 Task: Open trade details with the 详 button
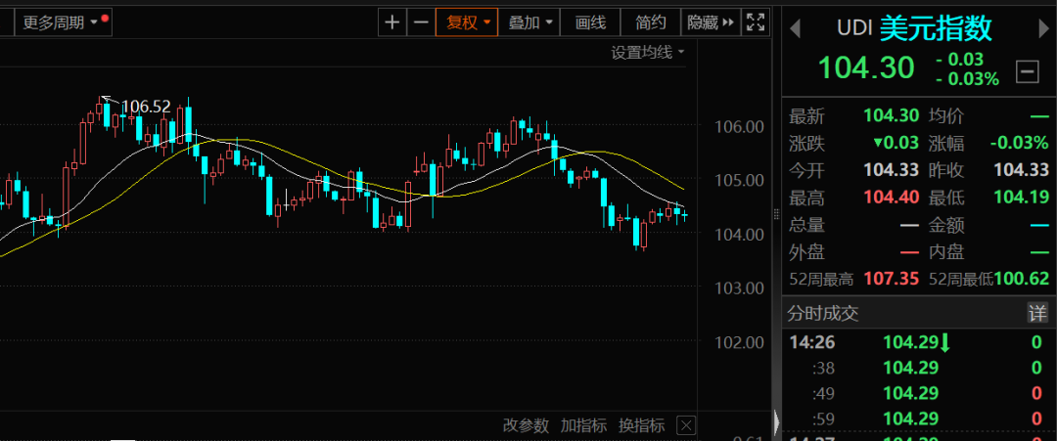click(1036, 313)
